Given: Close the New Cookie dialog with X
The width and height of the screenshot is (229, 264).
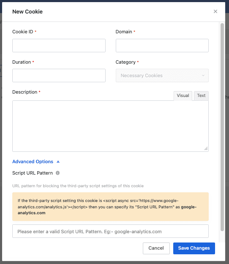Looking at the screenshot, I should pos(215,11).
